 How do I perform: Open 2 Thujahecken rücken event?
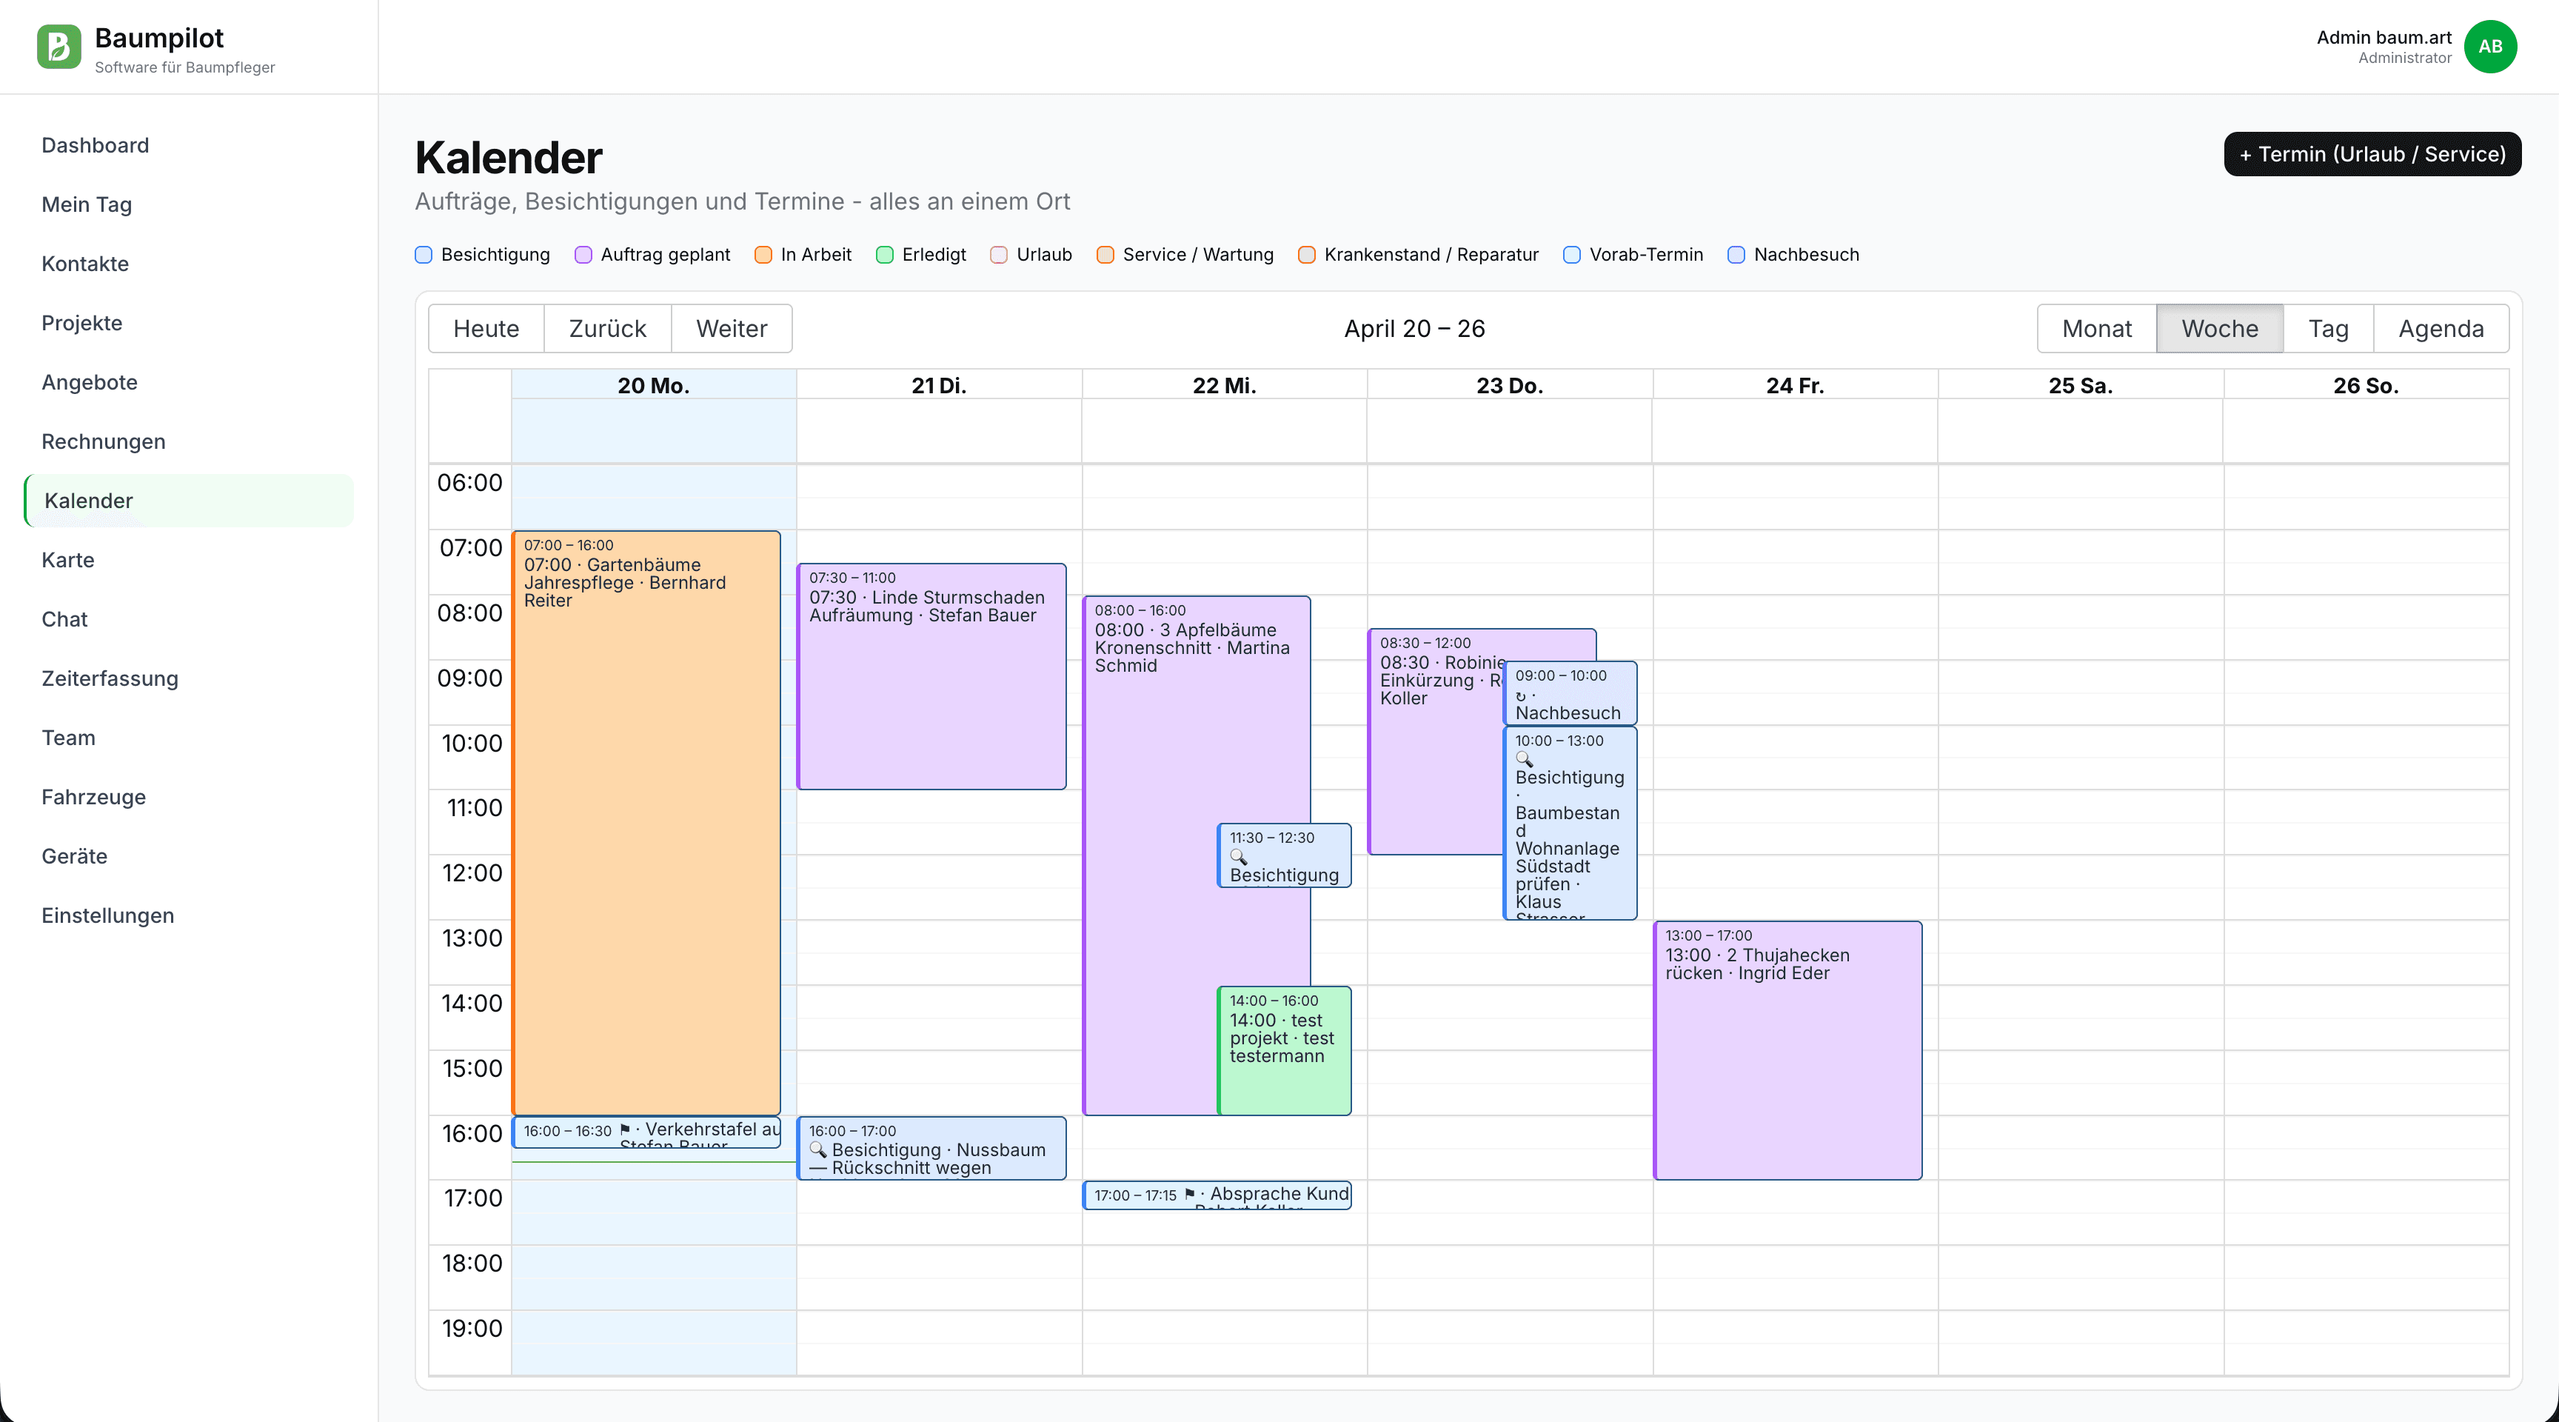pos(1788,1050)
